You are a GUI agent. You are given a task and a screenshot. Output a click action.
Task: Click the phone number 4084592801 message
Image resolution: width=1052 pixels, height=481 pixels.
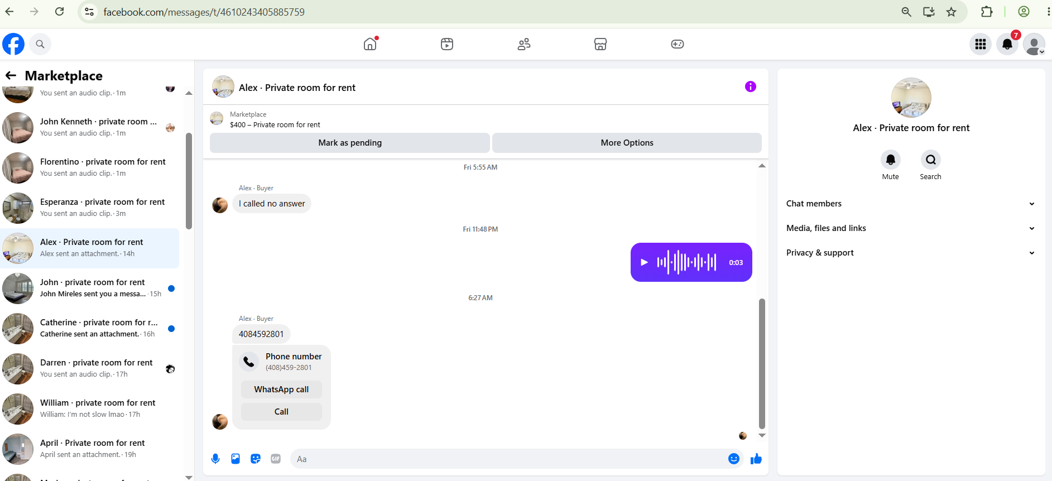coord(261,334)
